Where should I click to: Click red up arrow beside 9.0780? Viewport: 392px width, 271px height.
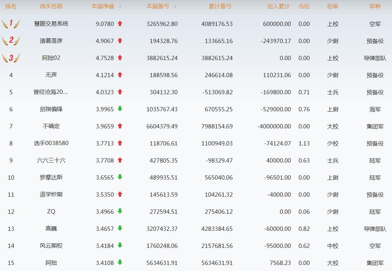click(120, 23)
